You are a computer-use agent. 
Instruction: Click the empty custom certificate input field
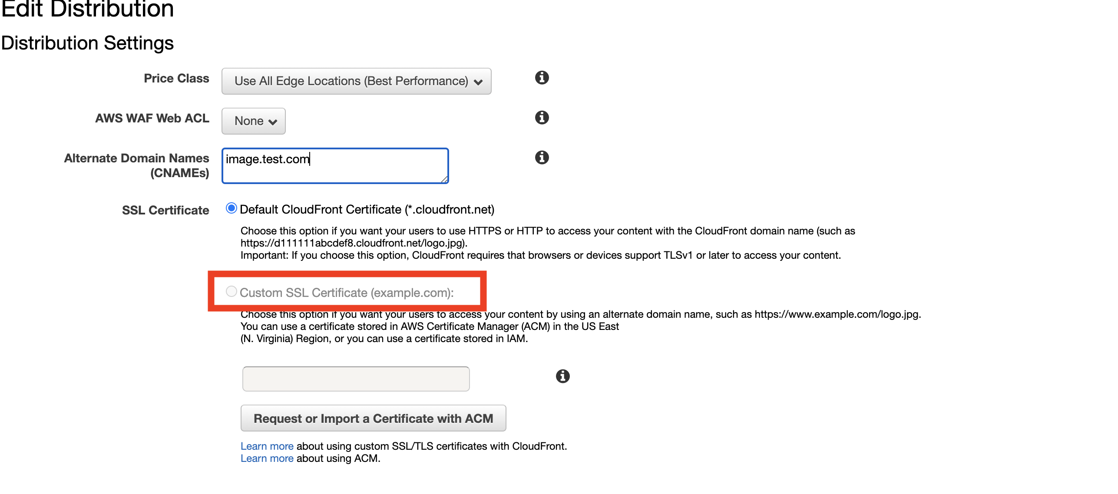pos(356,379)
